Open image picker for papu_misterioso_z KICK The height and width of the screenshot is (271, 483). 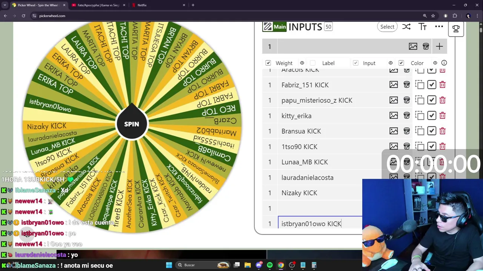point(394,100)
